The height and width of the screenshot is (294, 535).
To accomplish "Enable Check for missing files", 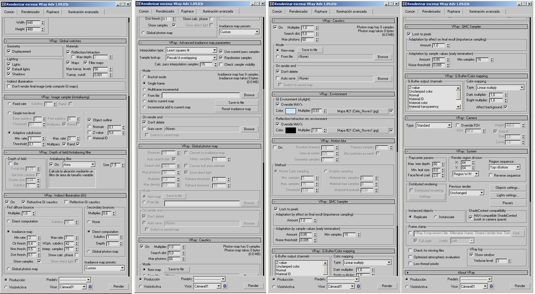I will (x=411, y=251).
